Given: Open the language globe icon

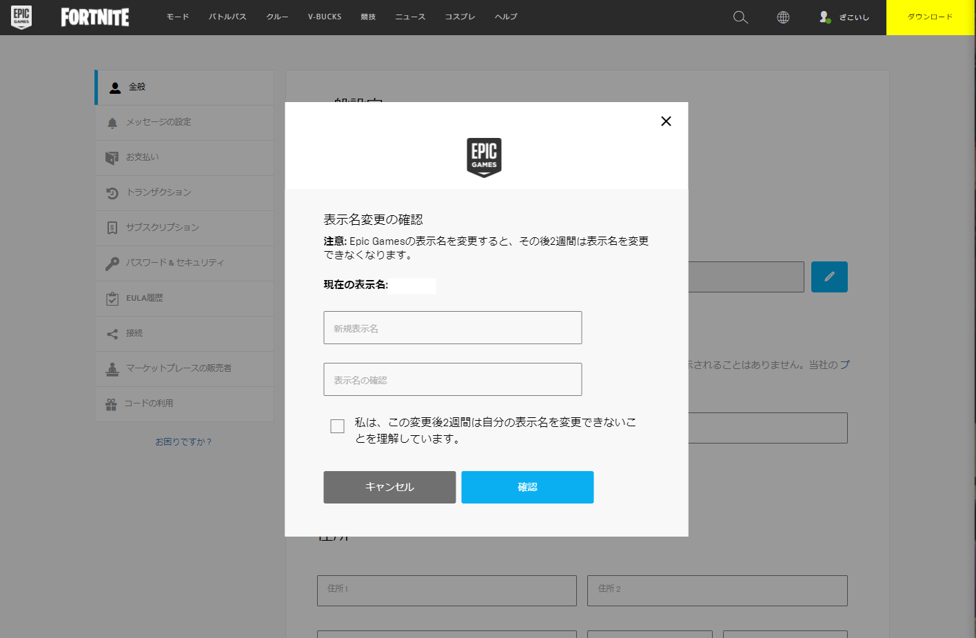Looking at the screenshot, I should coord(783,17).
